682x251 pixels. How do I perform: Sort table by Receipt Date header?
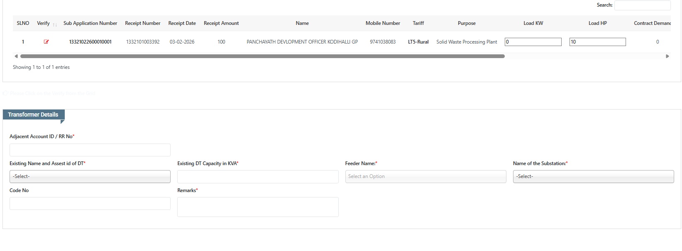[182, 23]
